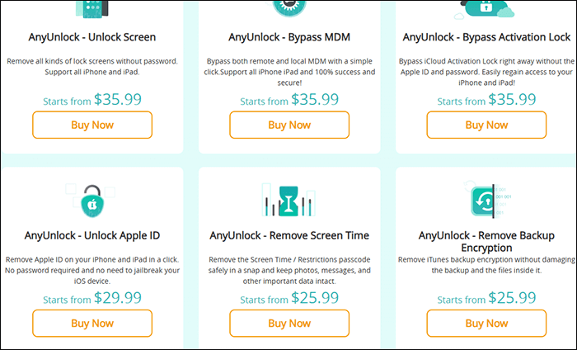Click the $35.99 price under Bypass MDM
Viewport: 577px width, 350px height.
pyautogui.click(x=315, y=100)
